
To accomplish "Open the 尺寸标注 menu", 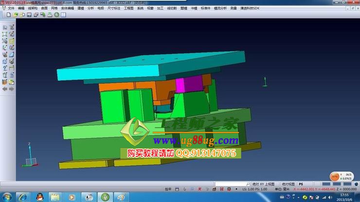I will pyautogui.click(x=114, y=8).
